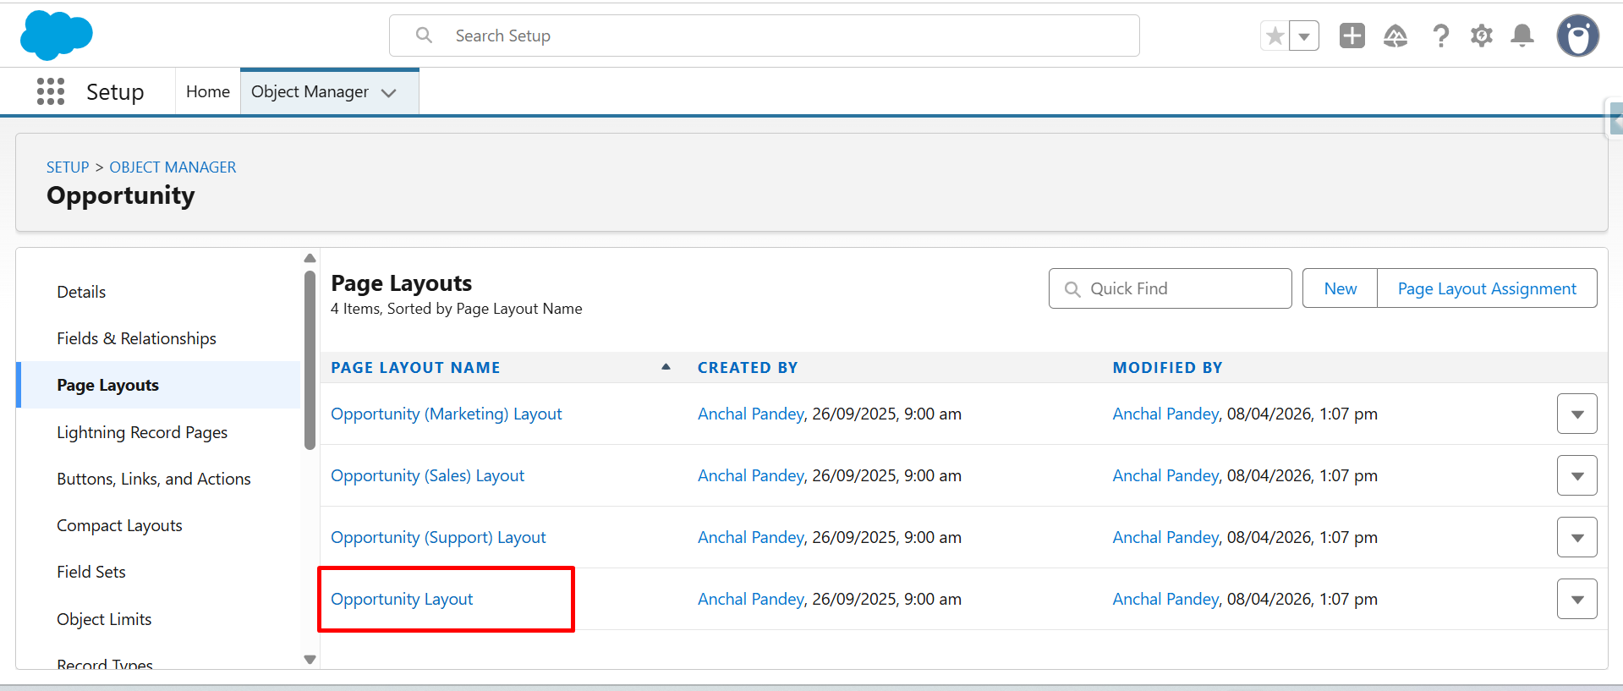1623x691 pixels.
Task: Sort by the MODIFIED BY column
Action: point(1167,368)
